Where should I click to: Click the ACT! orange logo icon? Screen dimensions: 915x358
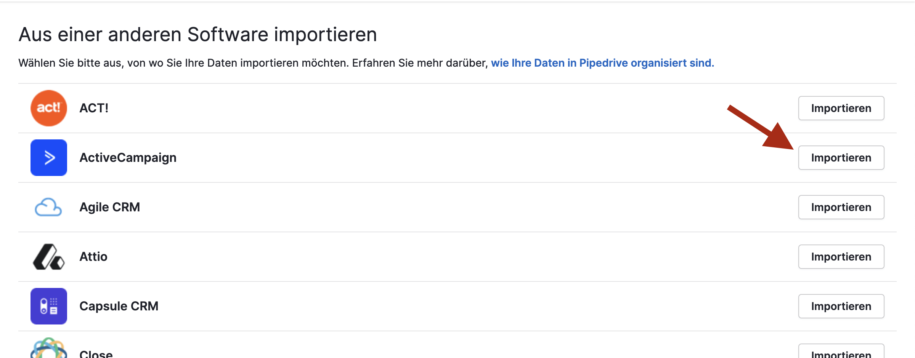click(49, 108)
